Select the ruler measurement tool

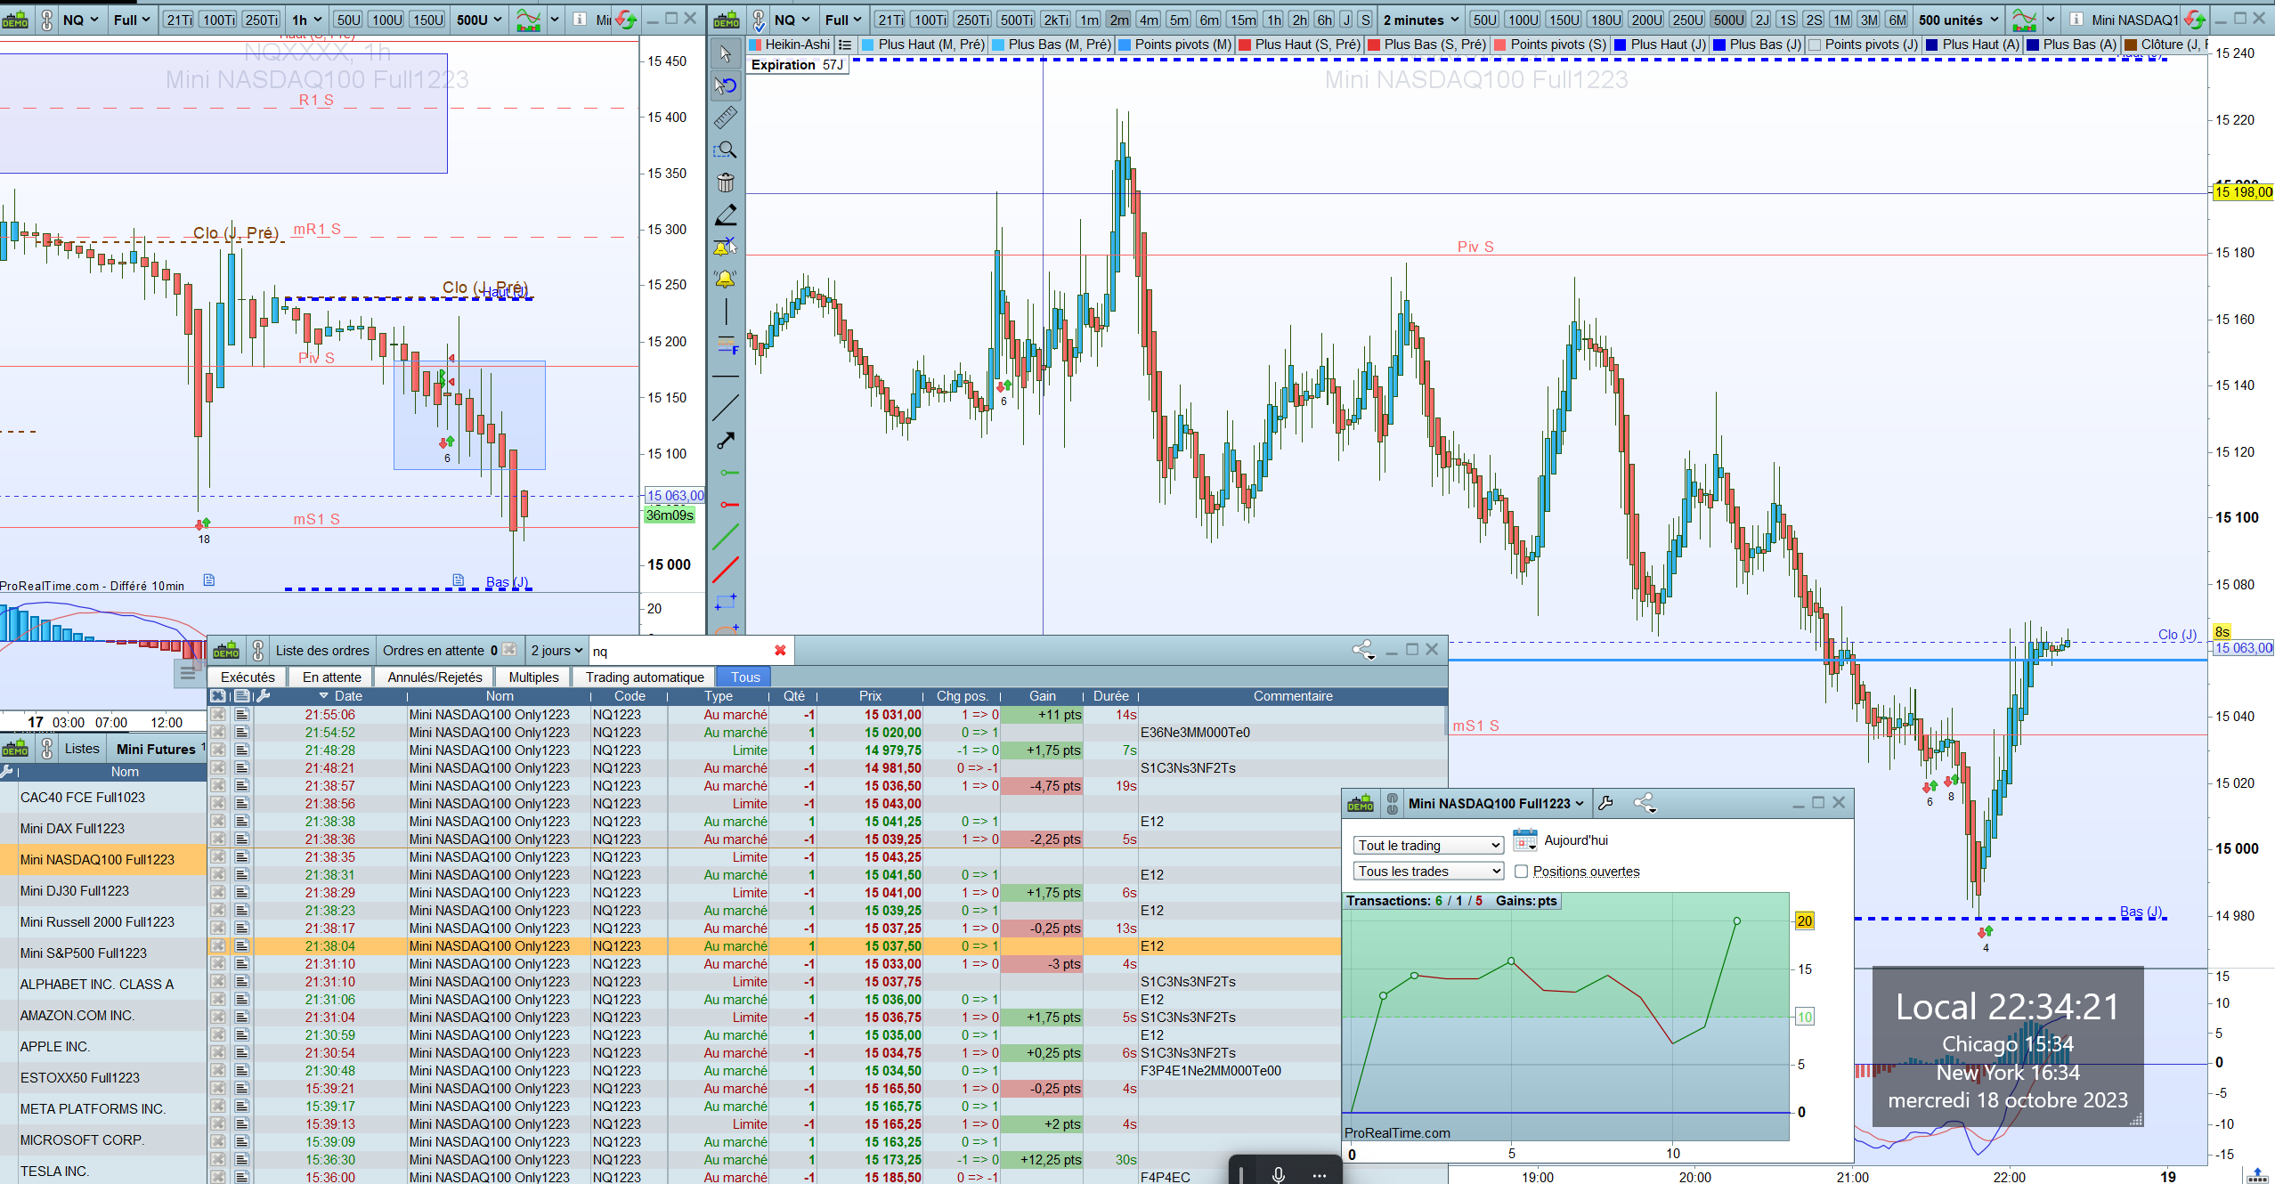(x=726, y=118)
